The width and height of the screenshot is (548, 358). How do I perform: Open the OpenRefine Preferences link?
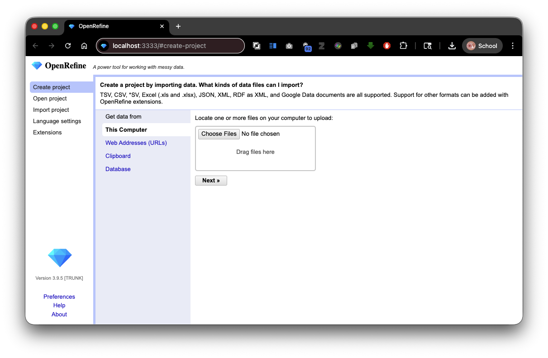[59, 296]
